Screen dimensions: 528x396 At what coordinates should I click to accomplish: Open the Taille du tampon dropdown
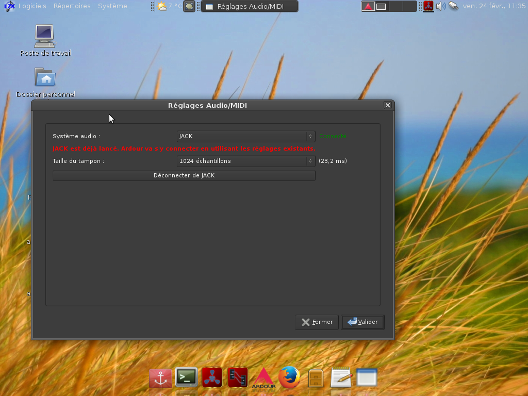(246, 161)
